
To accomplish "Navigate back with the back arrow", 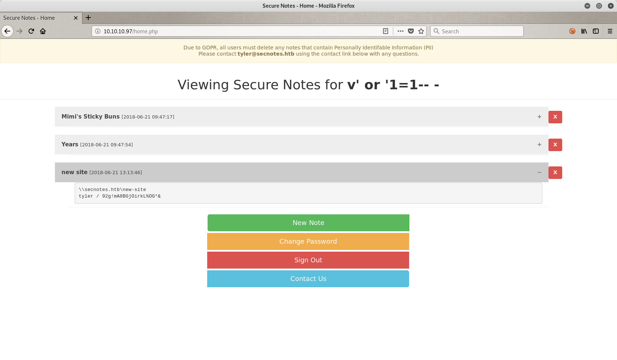I will click(x=7, y=31).
